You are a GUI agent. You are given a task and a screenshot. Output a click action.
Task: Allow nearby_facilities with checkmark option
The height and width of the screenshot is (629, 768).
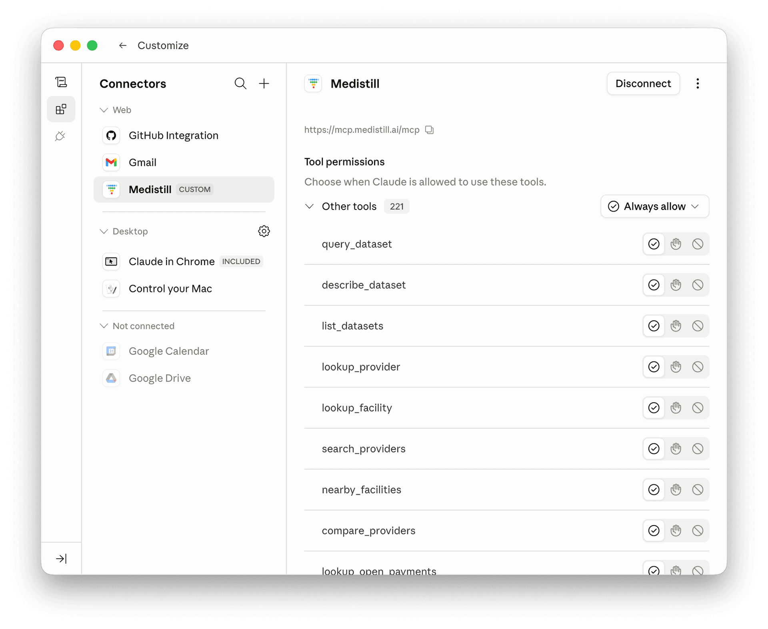click(x=654, y=489)
